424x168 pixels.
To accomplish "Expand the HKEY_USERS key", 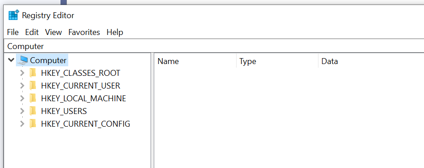I will point(22,111).
